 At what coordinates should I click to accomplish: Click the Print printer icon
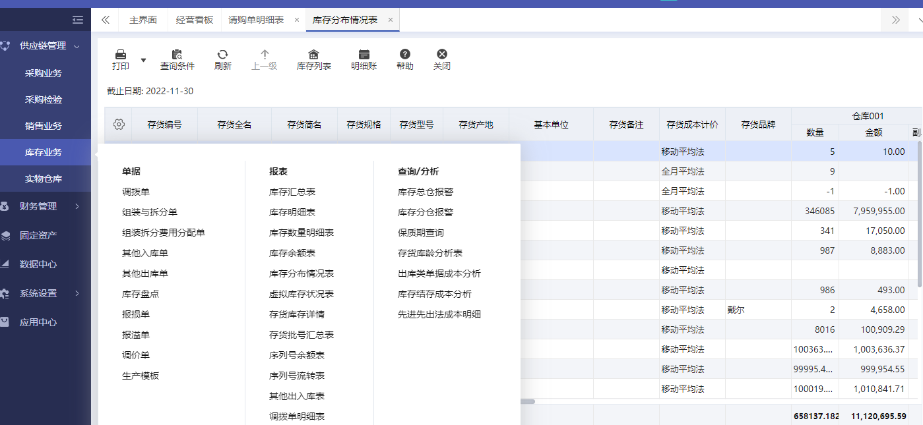coord(121,54)
